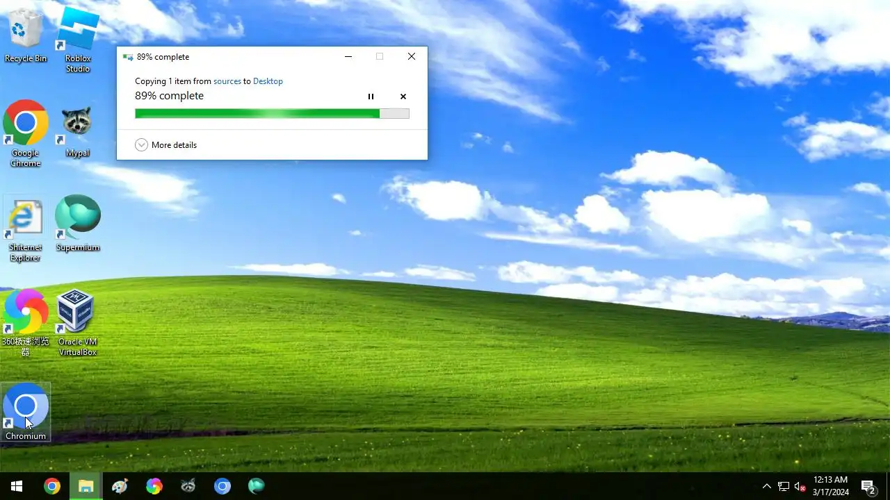Cancel the file copy operation
890x500 pixels.
click(x=403, y=97)
